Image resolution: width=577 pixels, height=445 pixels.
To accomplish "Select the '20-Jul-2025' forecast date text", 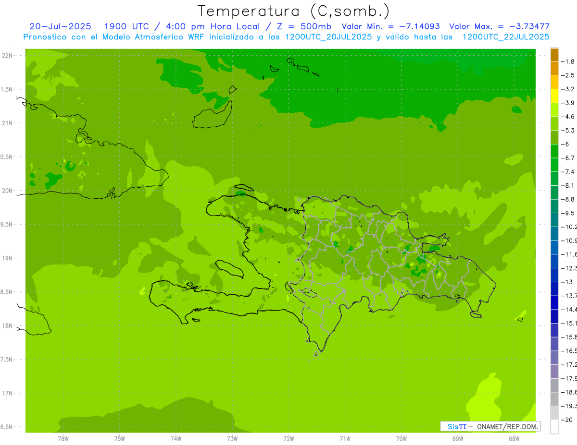I will tap(60, 26).
